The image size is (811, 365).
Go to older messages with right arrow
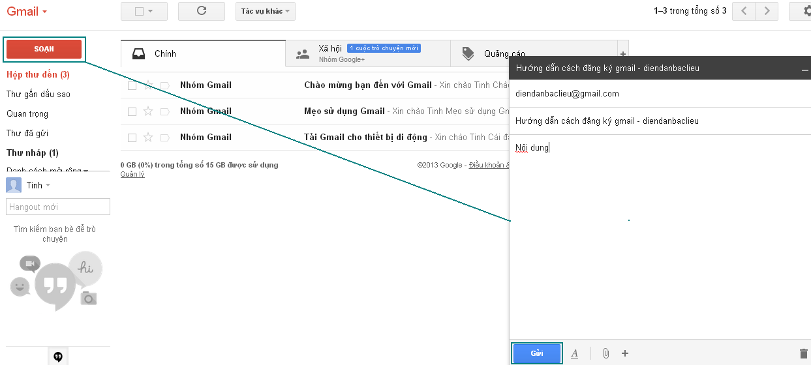tap(767, 11)
